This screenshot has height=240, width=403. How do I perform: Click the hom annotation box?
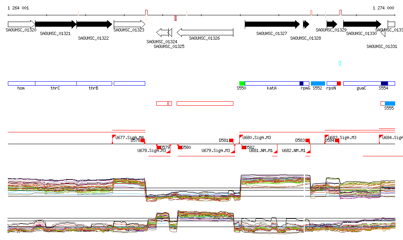click(x=22, y=83)
